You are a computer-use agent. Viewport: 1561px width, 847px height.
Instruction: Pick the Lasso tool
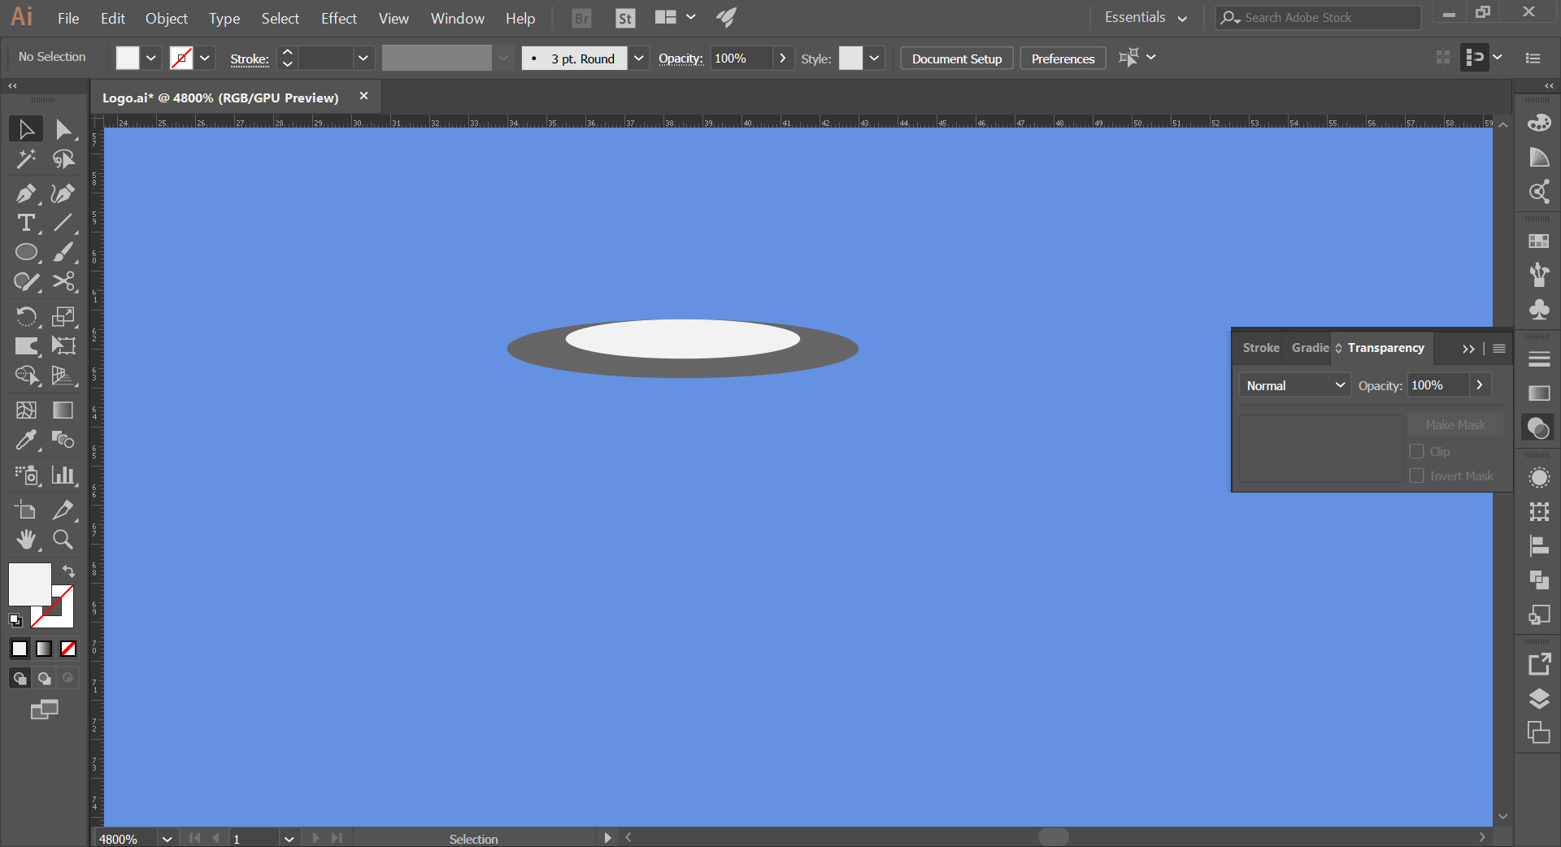pyautogui.click(x=63, y=159)
